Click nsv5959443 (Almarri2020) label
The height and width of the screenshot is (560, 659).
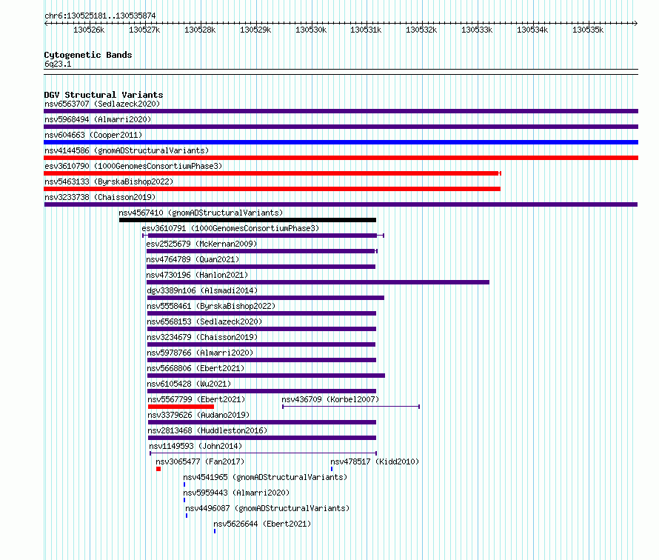click(236, 493)
